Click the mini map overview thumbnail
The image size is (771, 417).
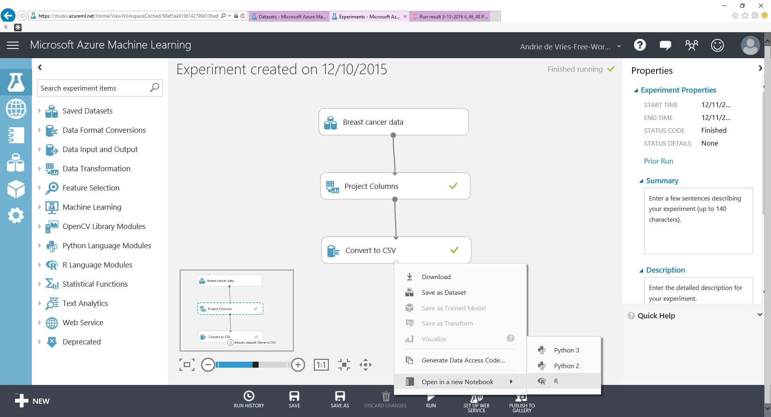(237, 310)
